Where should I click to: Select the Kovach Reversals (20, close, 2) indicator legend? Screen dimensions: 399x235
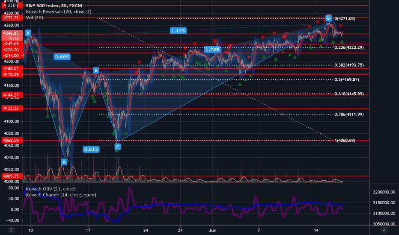[x=59, y=12]
